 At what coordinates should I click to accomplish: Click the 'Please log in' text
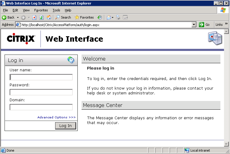pos(100,68)
